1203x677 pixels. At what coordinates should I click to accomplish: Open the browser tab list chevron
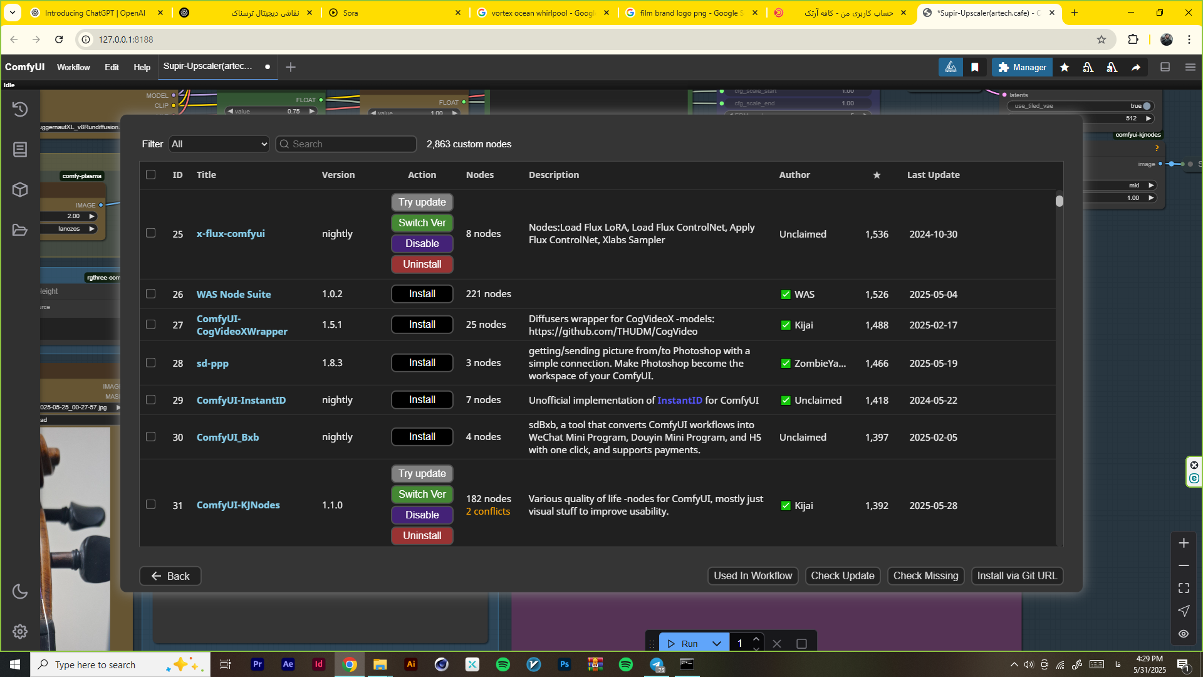pyautogui.click(x=13, y=13)
